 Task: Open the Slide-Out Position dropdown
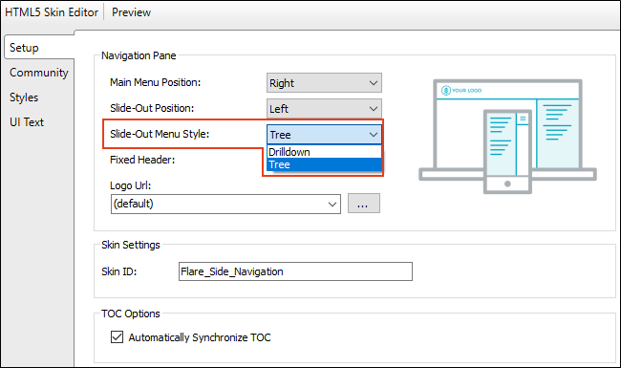[x=324, y=109]
